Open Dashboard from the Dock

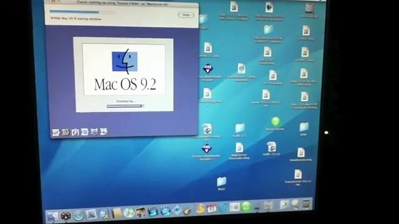[65, 216]
